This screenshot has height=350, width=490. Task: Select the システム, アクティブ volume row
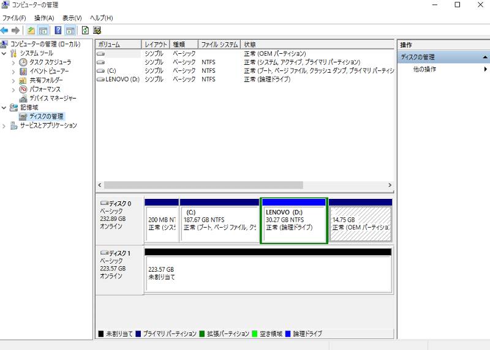pyautogui.click(x=244, y=62)
